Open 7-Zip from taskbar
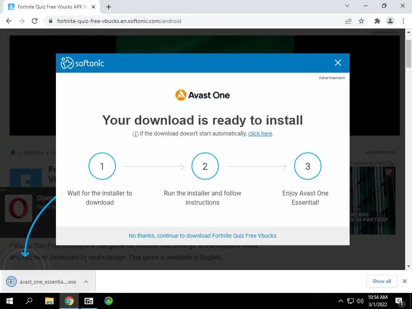The height and width of the screenshot is (309, 412). (x=89, y=301)
